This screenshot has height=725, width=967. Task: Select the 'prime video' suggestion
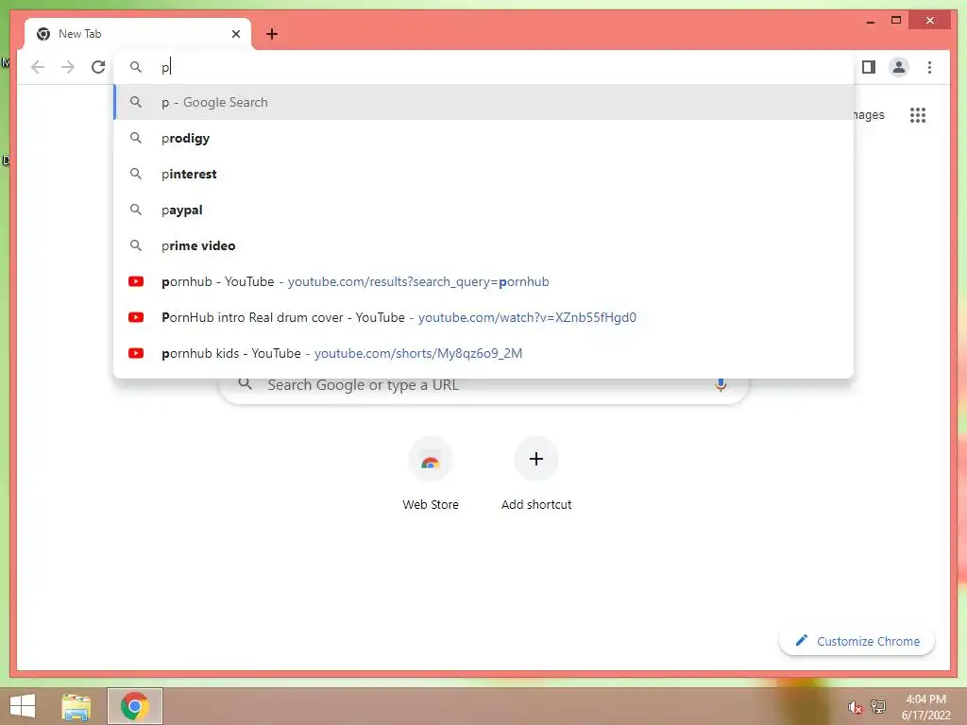point(483,245)
